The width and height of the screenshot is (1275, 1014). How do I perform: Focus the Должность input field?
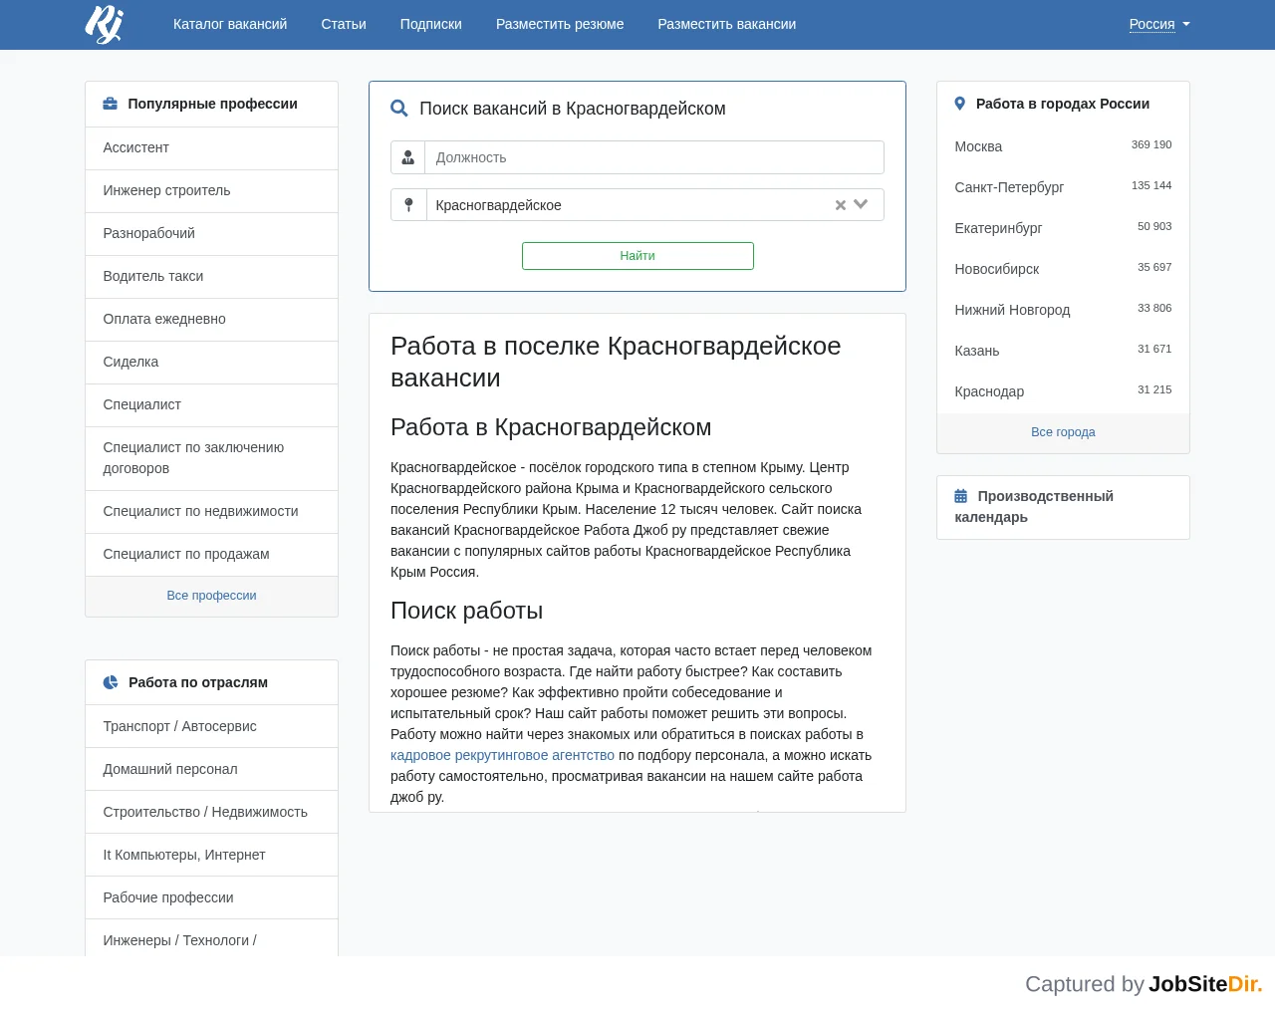coord(654,157)
